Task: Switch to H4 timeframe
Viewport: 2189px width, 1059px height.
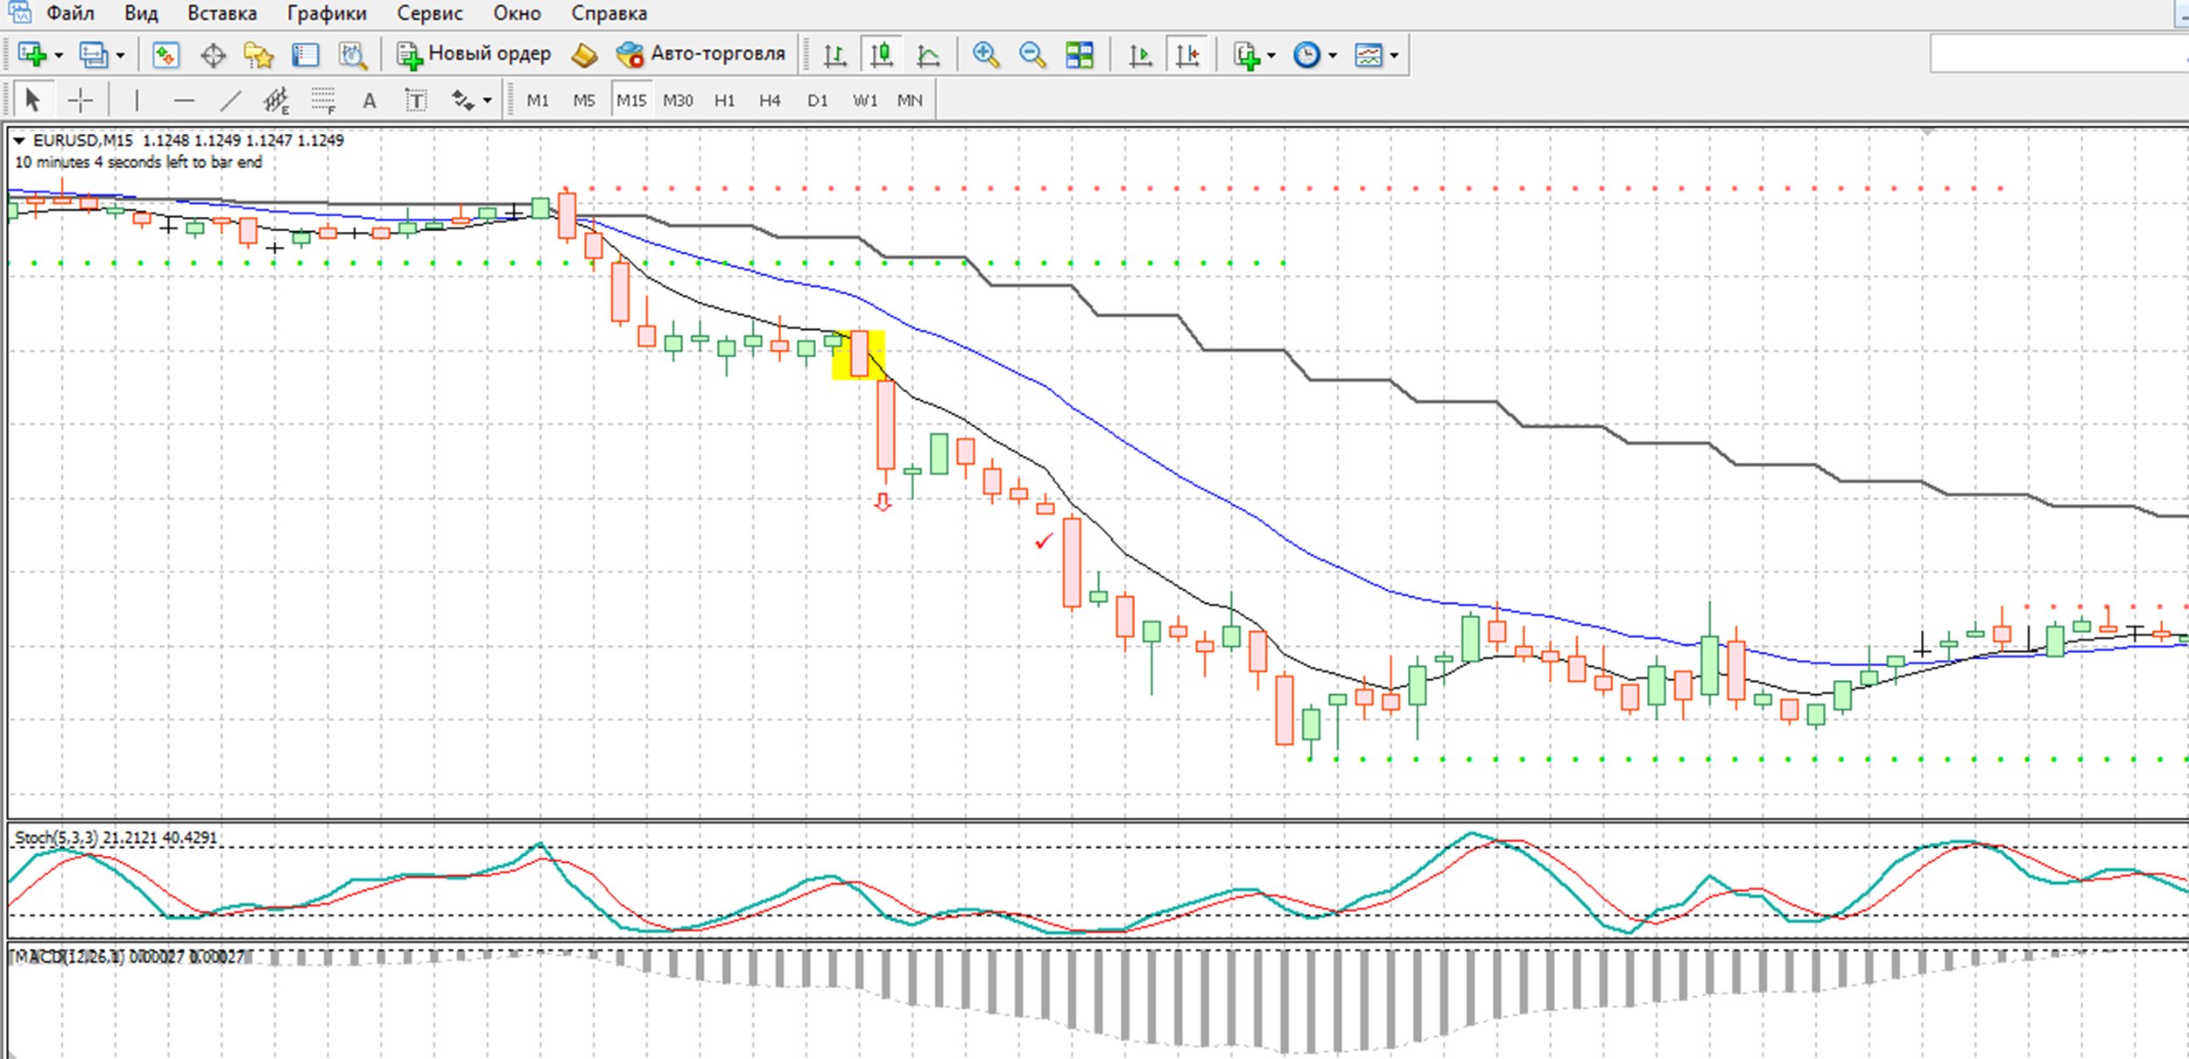Action: click(770, 101)
